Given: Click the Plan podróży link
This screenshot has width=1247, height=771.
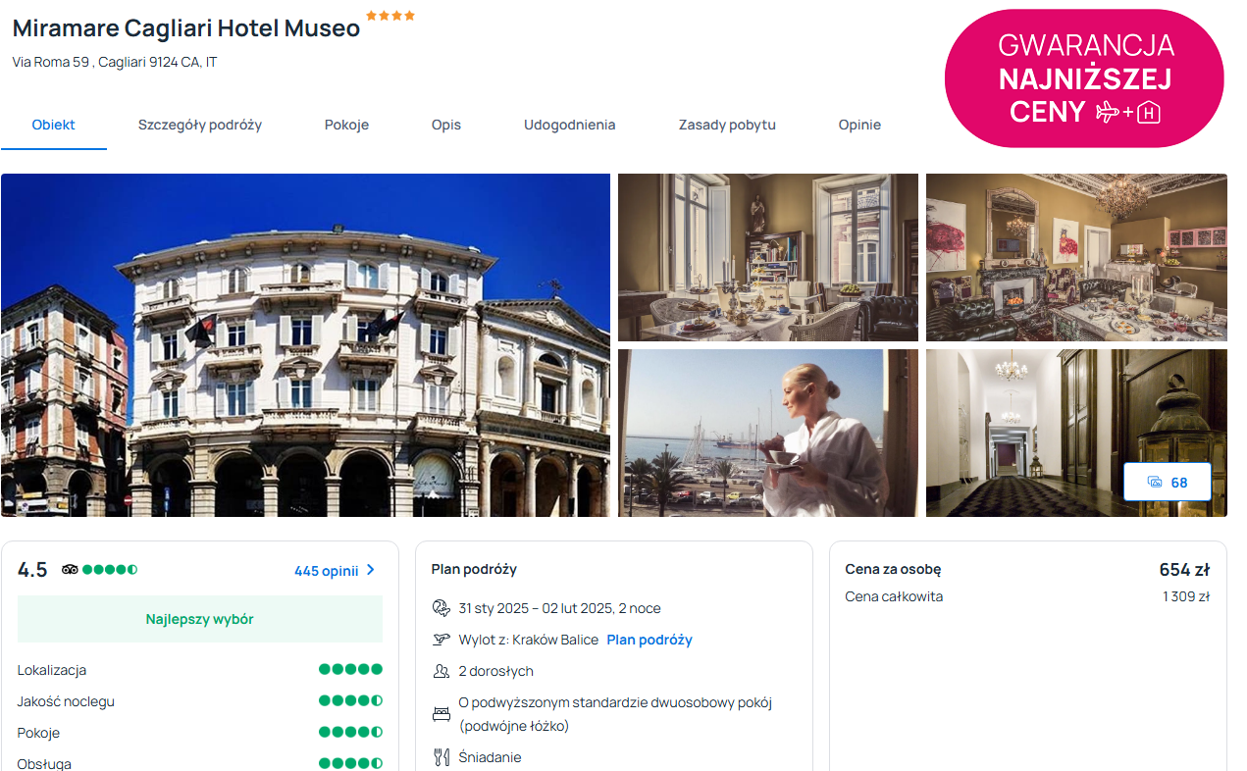Looking at the screenshot, I should click(649, 640).
